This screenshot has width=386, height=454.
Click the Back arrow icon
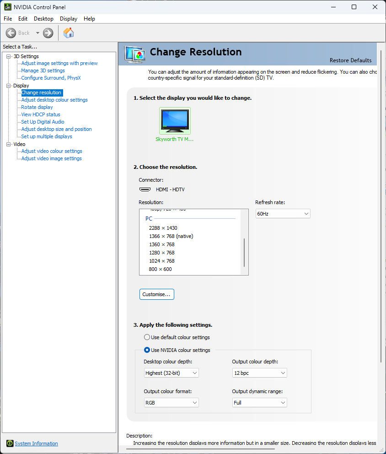point(11,33)
